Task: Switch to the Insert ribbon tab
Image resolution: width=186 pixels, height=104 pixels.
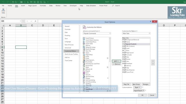Action: coord(23,5)
